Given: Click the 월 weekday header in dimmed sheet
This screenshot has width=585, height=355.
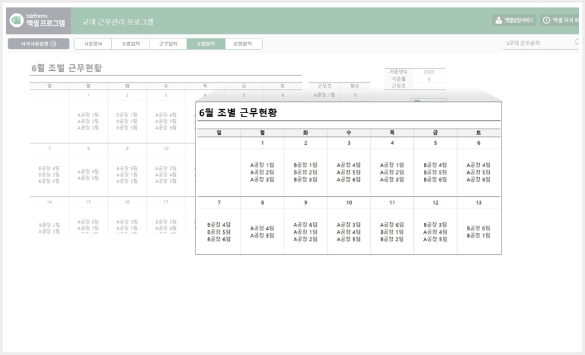Looking at the screenshot, I should (88, 86).
